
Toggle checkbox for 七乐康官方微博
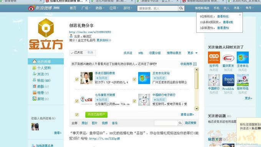click(x=77, y=101)
